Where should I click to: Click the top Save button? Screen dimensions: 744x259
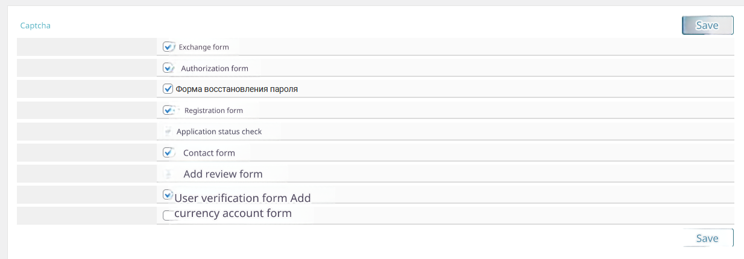707,25
